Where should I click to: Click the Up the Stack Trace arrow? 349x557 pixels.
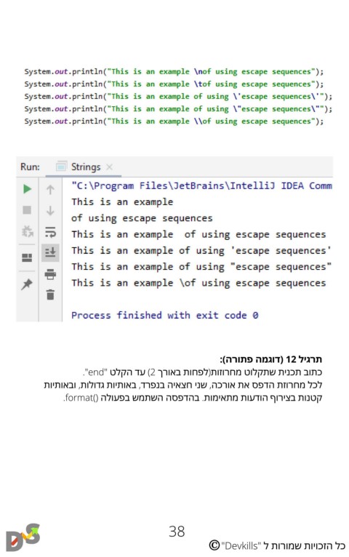[x=50, y=190]
